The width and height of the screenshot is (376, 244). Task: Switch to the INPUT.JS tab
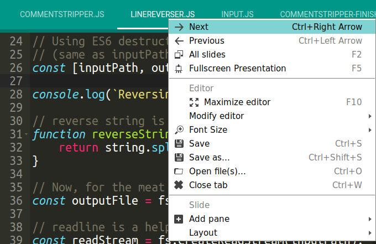[237, 14]
